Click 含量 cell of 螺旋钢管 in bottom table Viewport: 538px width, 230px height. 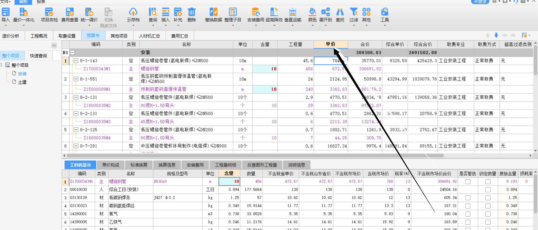[229, 181]
